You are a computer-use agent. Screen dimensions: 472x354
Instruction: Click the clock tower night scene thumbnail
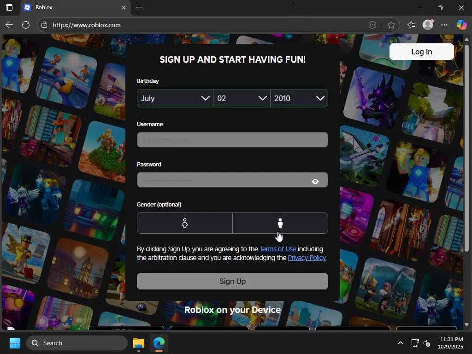77,268
